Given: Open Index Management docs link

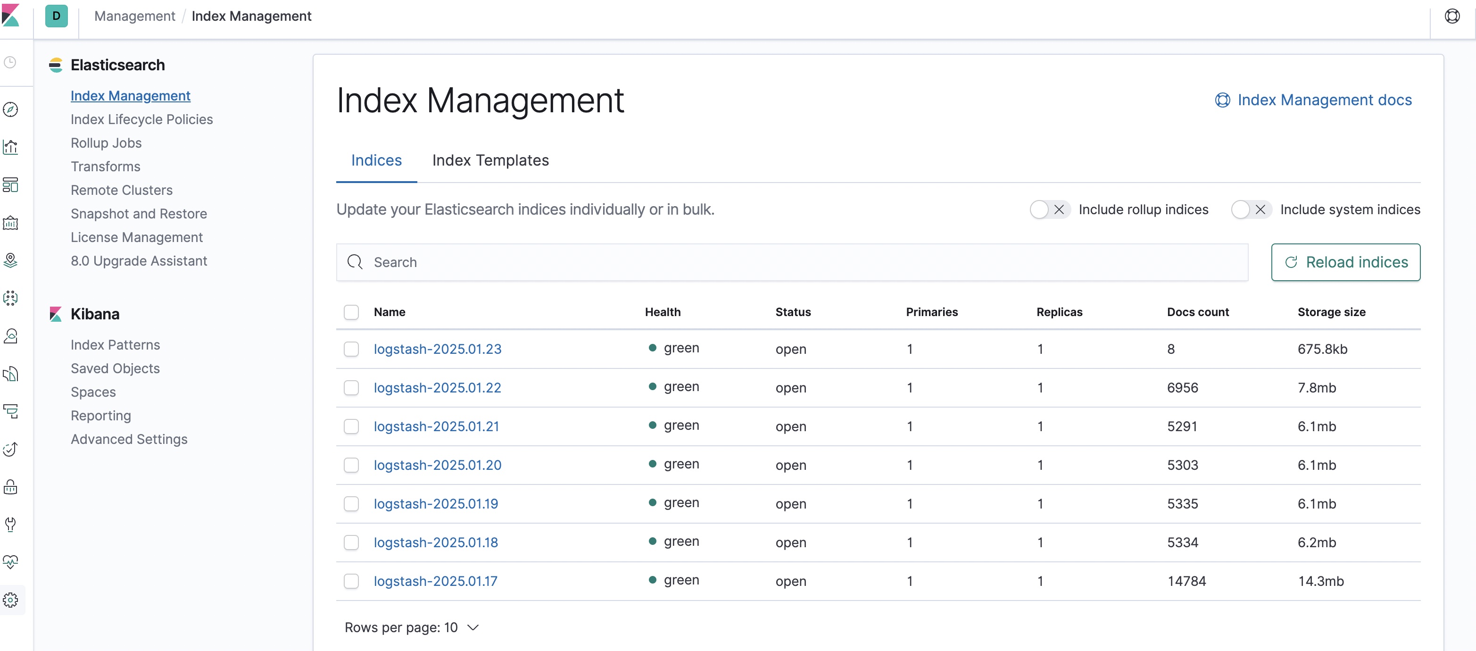Looking at the screenshot, I should (x=1313, y=100).
